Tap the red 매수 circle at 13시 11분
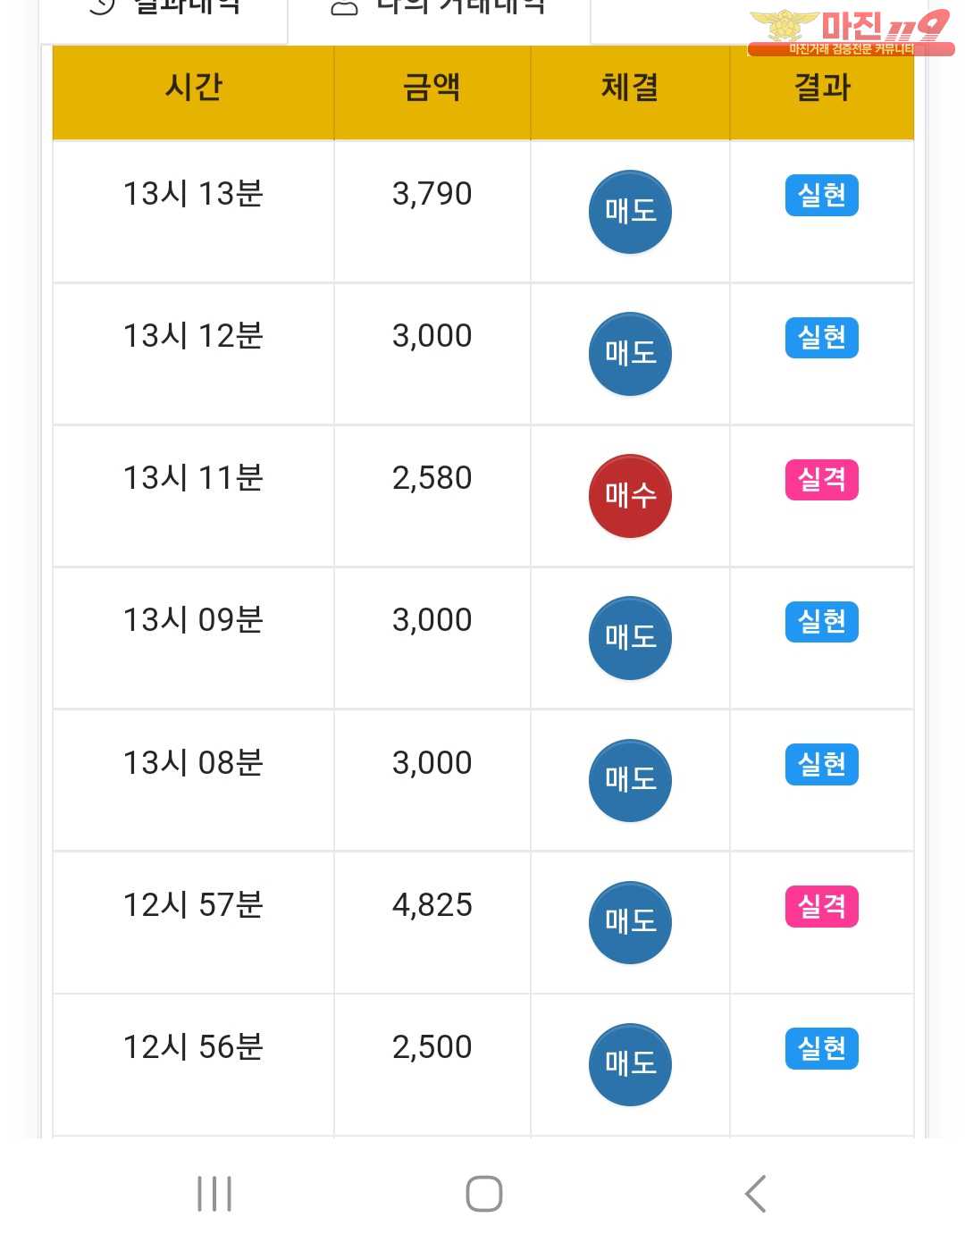This screenshot has height=1251, width=965. pos(630,496)
